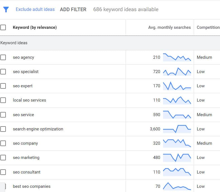This screenshot has height=192, width=220.
Task: Sort by the Competition column header
Action: [208, 27]
